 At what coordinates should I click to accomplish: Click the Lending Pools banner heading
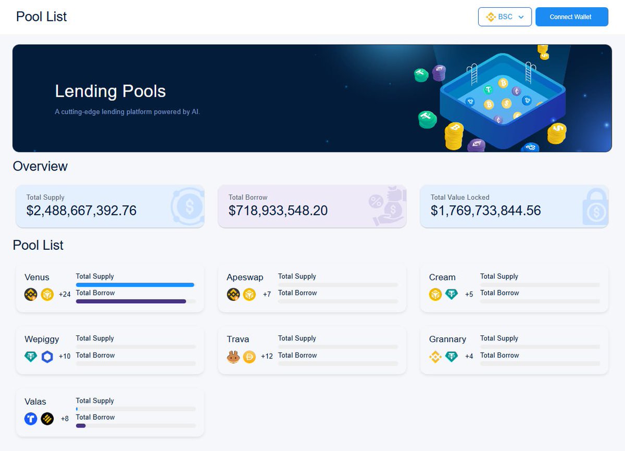[110, 91]
